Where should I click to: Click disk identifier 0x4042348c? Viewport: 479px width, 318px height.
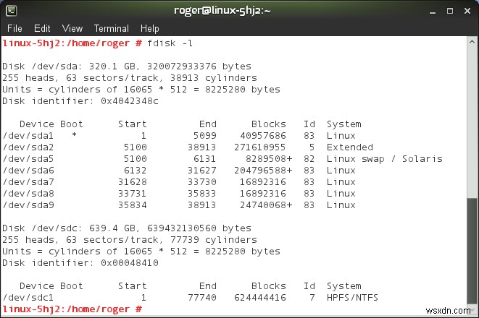click(130, 101)
